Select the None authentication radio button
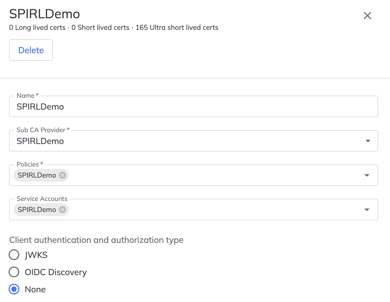 tap(14, 289)
